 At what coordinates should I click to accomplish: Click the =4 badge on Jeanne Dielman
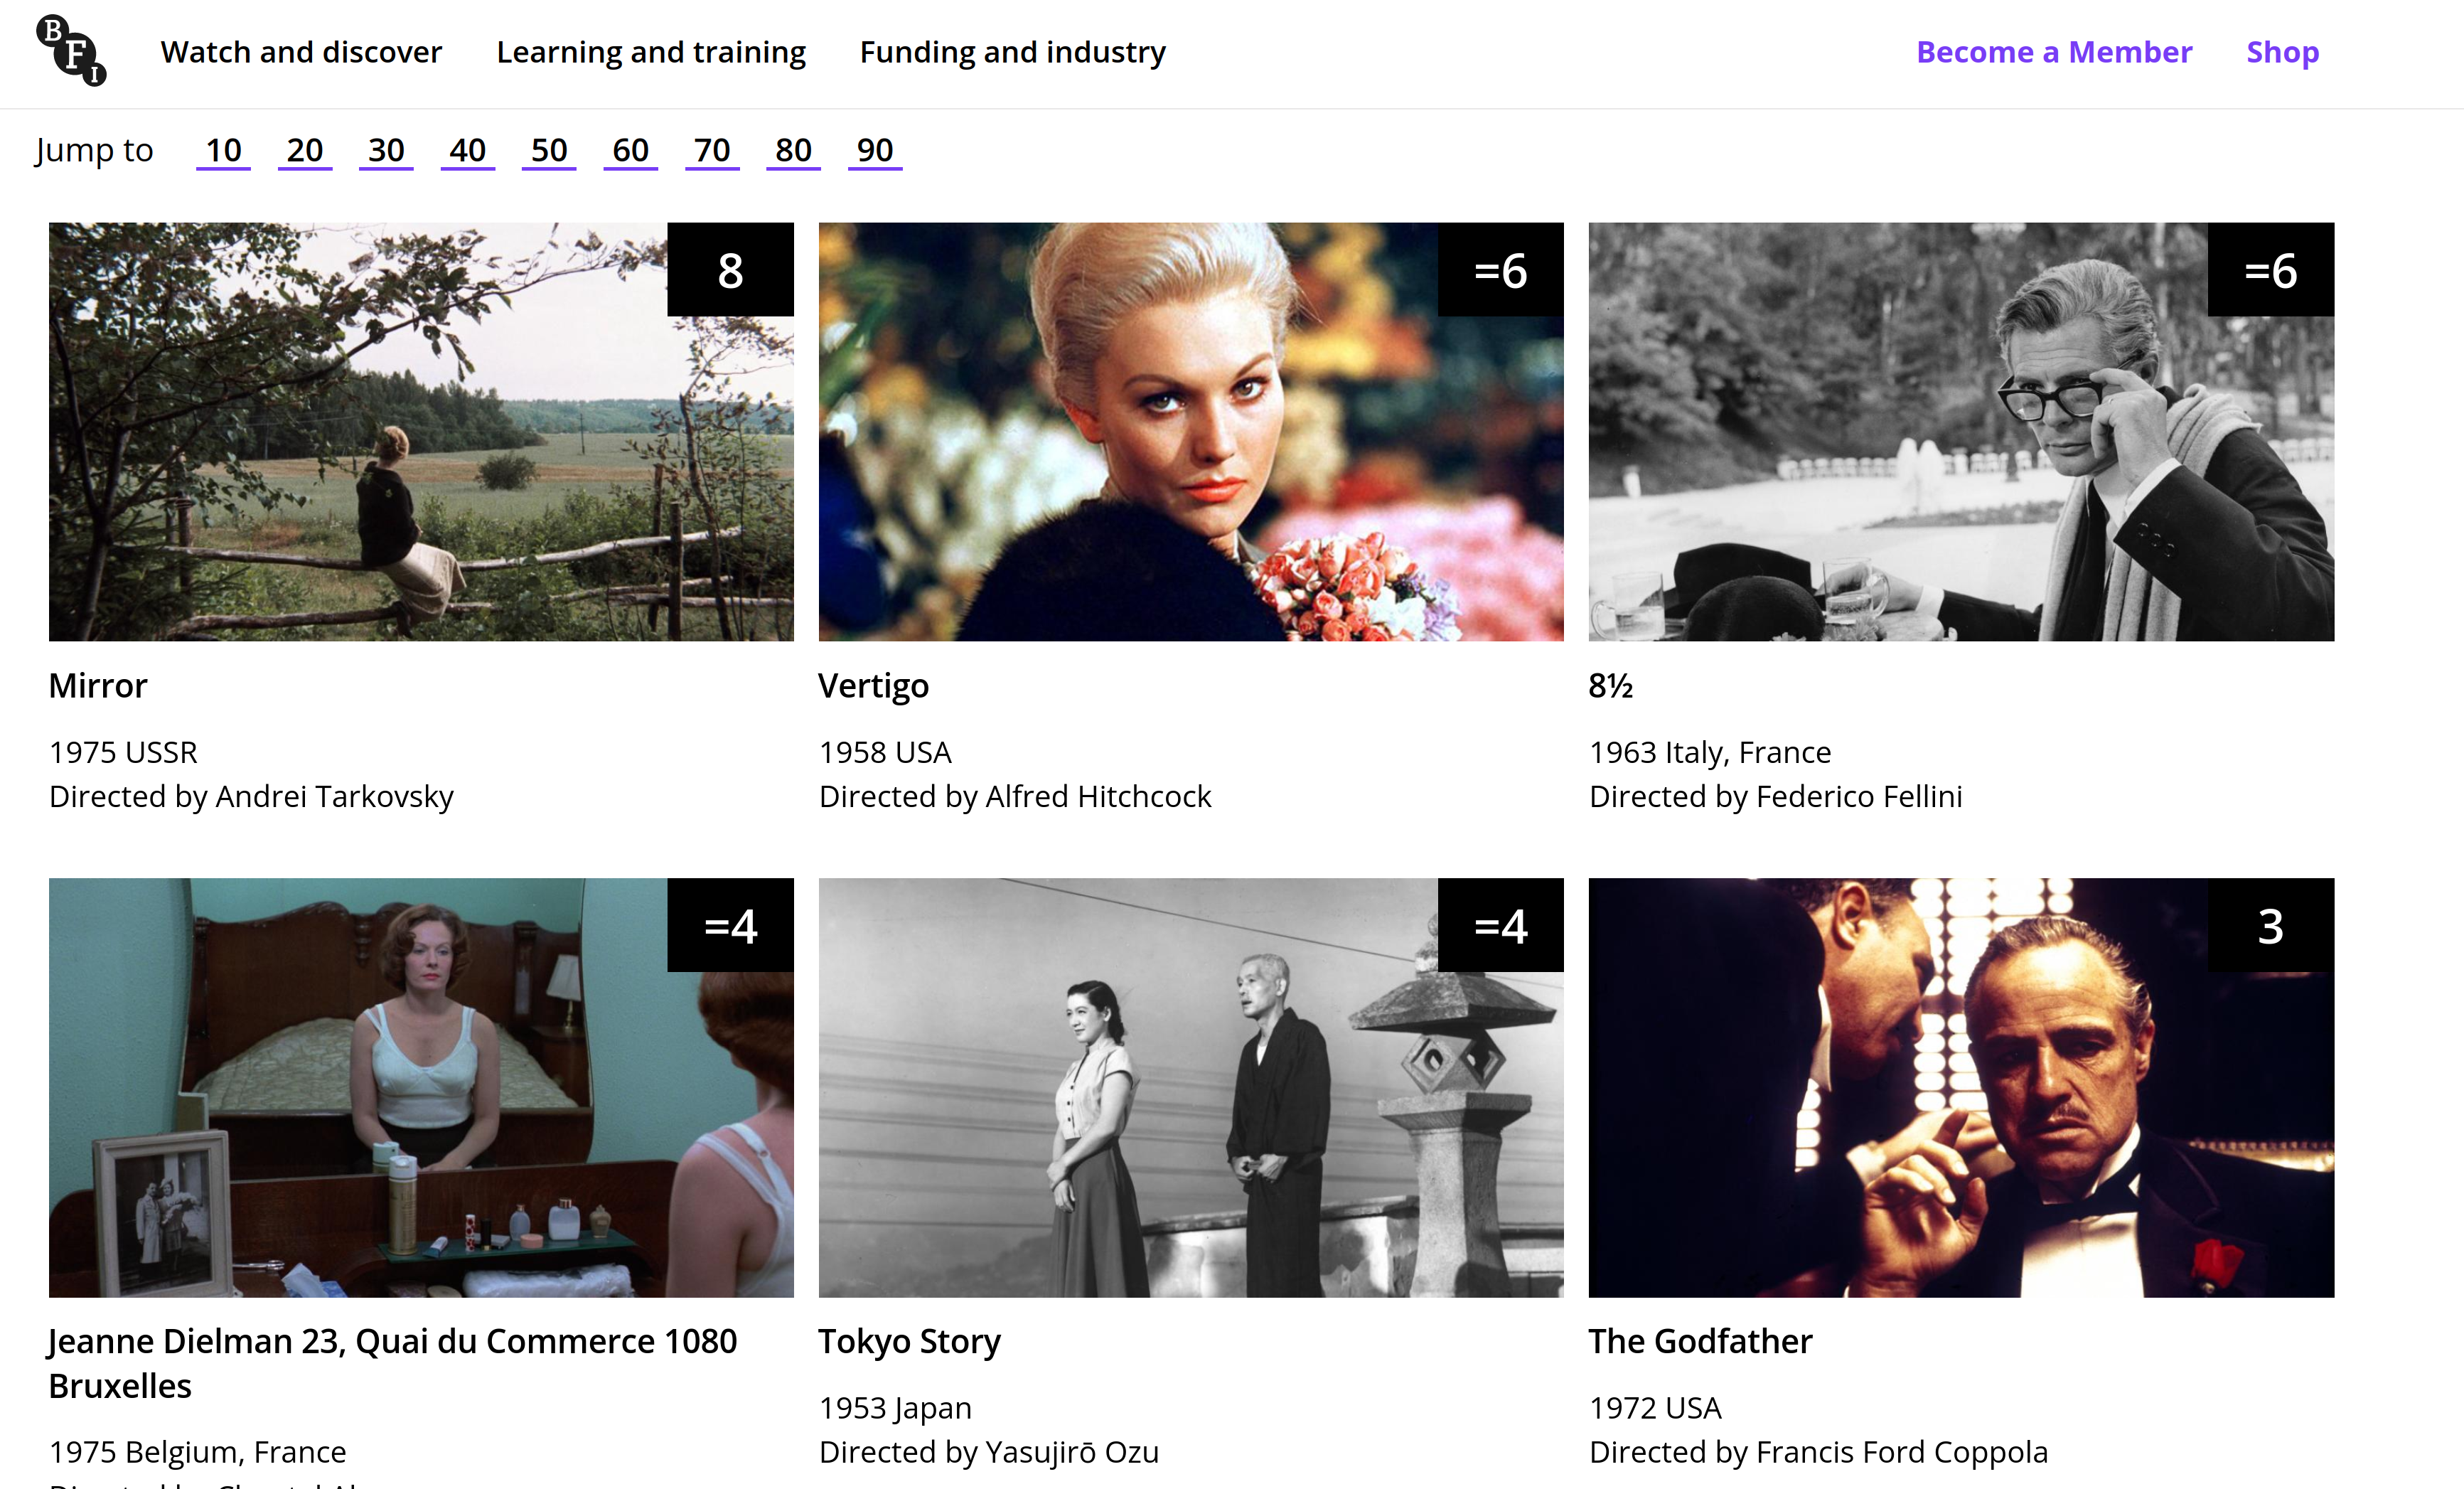pyautogui.click(x=731, y=925)
